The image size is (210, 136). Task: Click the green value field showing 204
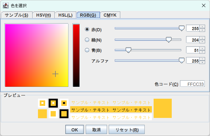[x=193, y=40]
